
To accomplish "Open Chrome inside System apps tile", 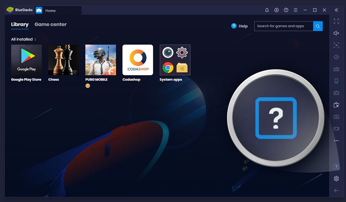I will pos(168,68).
